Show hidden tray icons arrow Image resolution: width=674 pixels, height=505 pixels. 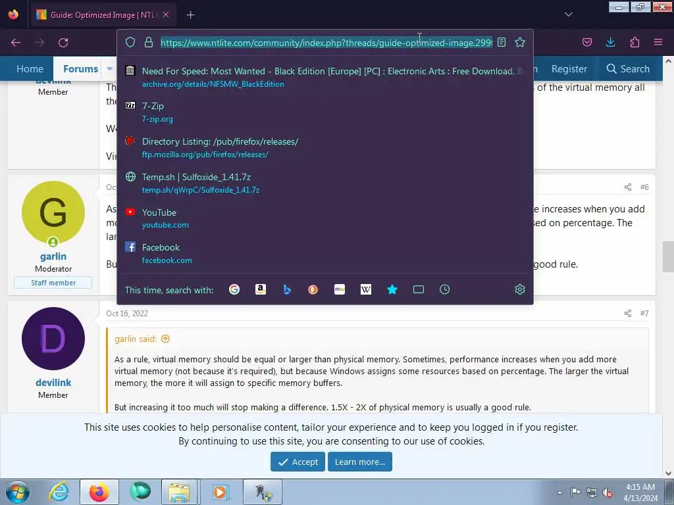[559, 493]
